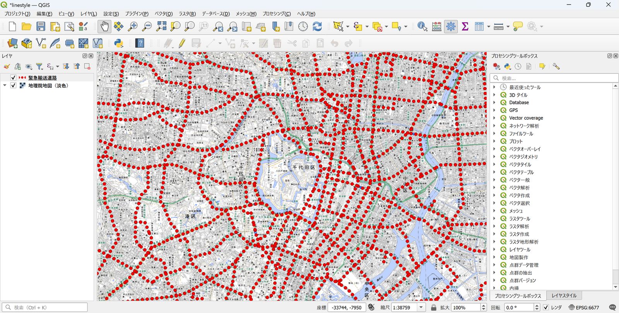The height and width of the screenshot is (313, 619).
Task: Open レイヤ(L) menu
Action: coord(89,14)
